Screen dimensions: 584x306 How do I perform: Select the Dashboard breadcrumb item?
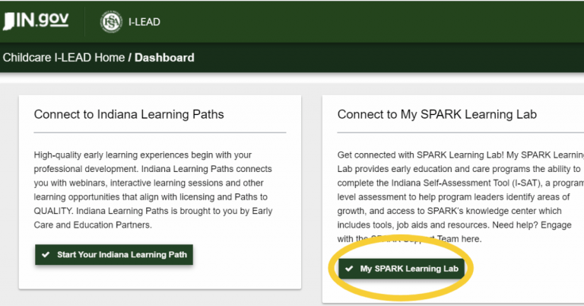tap(164, 57)
